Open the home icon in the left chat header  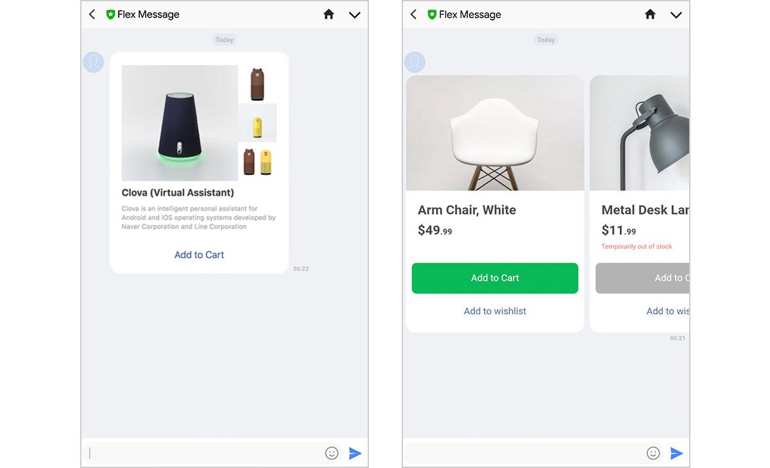pyautogui.click(x=329, y=14)
